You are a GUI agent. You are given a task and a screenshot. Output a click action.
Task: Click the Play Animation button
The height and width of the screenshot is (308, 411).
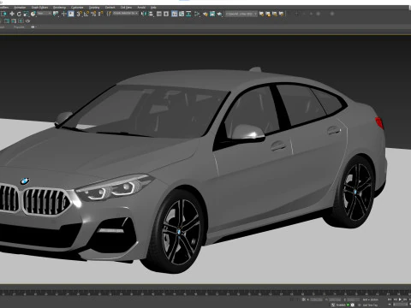coord(400,299)
